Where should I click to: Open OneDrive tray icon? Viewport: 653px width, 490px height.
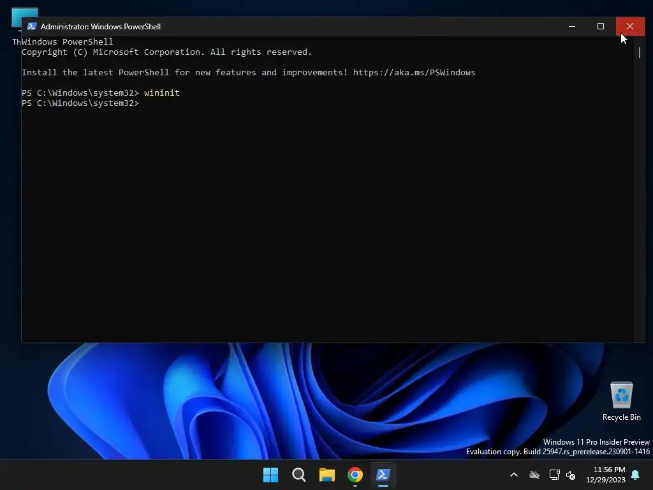click(x=534, y=475)
